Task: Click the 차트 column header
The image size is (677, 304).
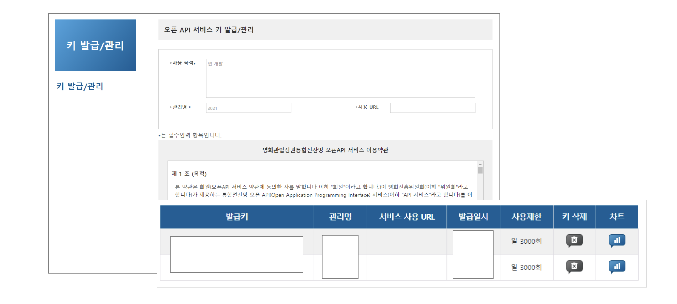Action: pyautogui.click(x=617, y=217)
